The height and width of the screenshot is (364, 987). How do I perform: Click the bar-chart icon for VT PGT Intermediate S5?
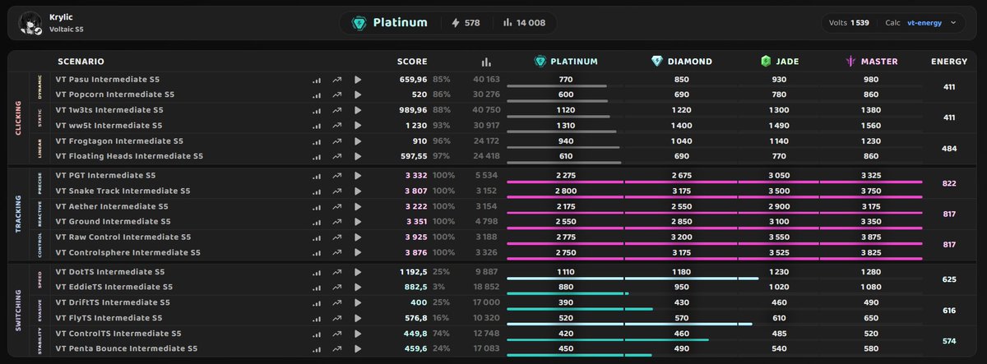tap(317, 176)
